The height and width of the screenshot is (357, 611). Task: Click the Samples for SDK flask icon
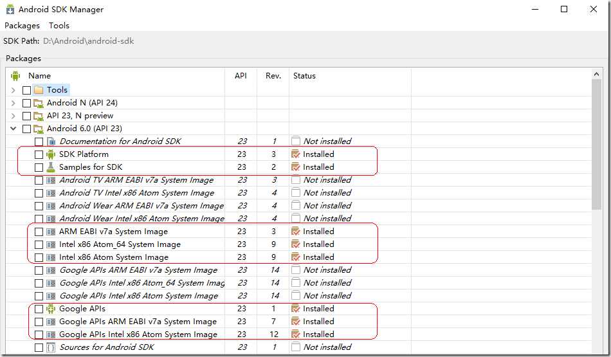(51, 167)
